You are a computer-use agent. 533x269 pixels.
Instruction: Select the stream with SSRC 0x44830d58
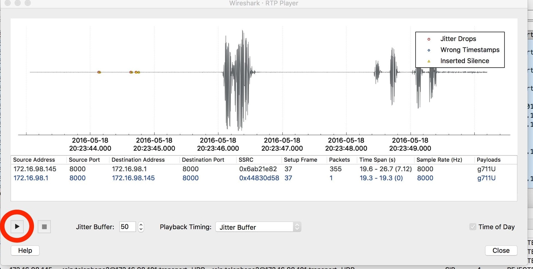coord(259,178)
